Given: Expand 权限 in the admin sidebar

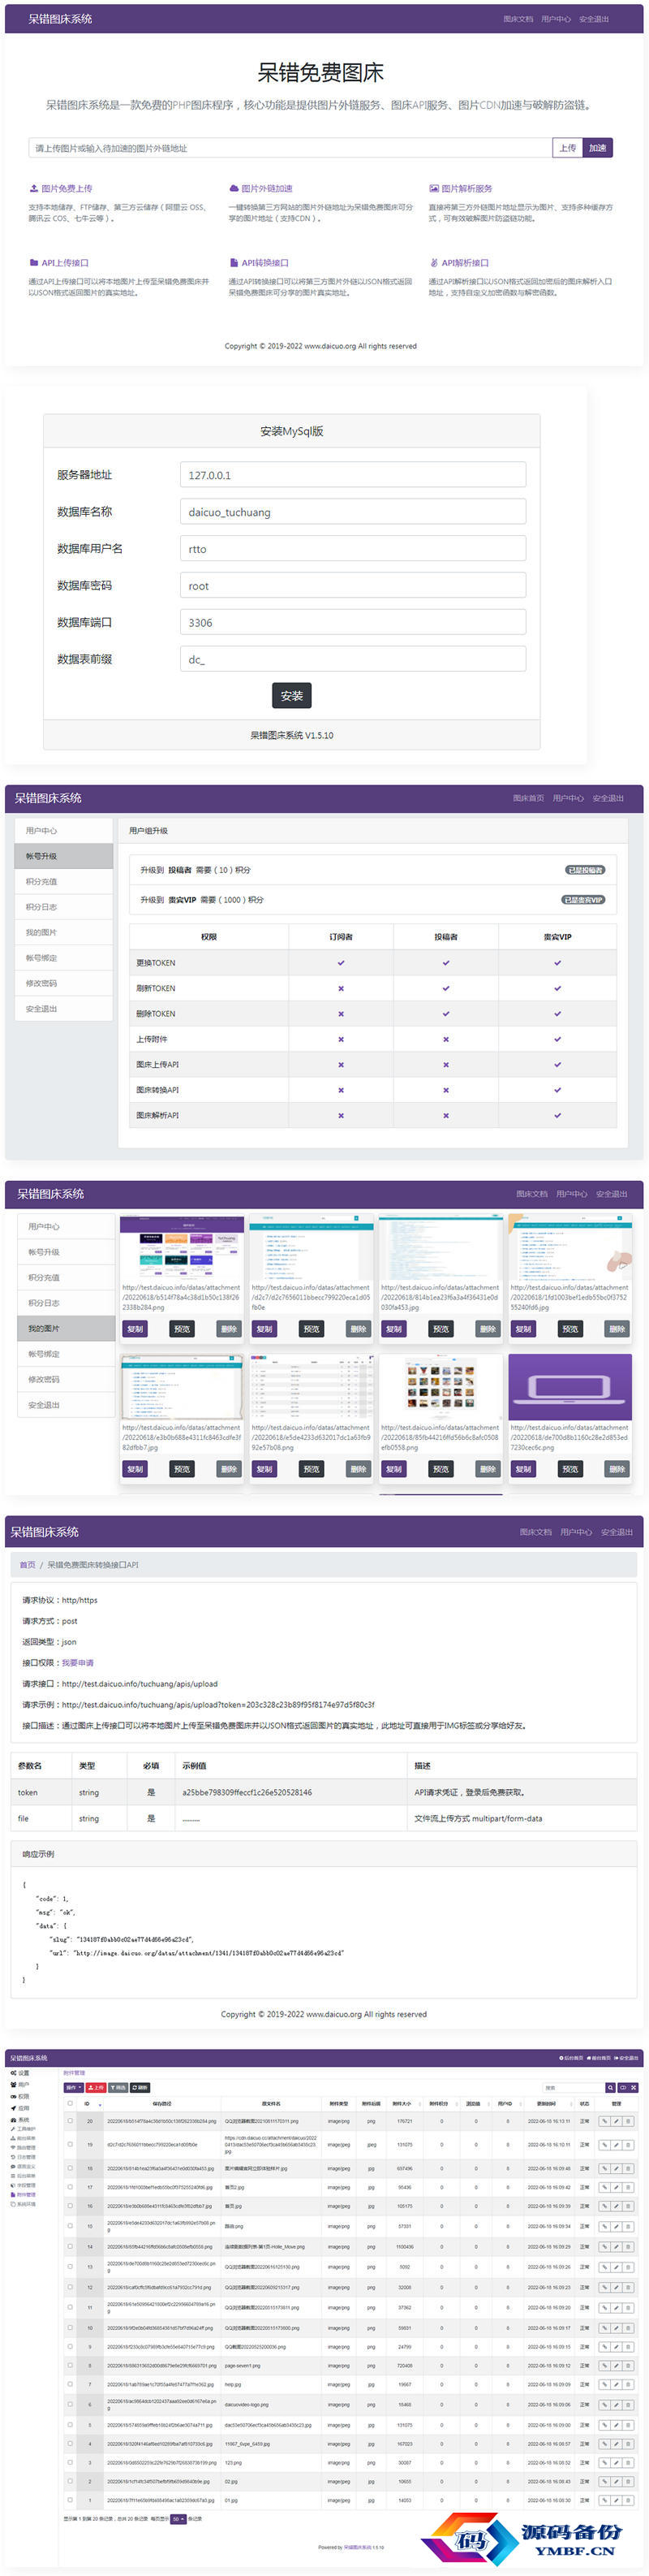Looking at the screenshot, I should (x=19, y=2096).
